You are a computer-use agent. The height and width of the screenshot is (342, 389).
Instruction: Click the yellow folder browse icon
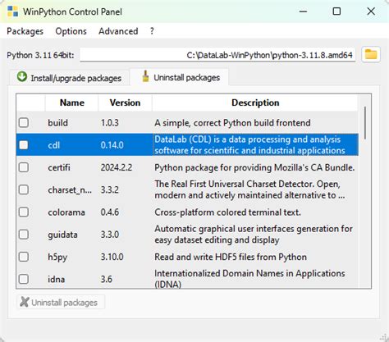coord(371,54)
